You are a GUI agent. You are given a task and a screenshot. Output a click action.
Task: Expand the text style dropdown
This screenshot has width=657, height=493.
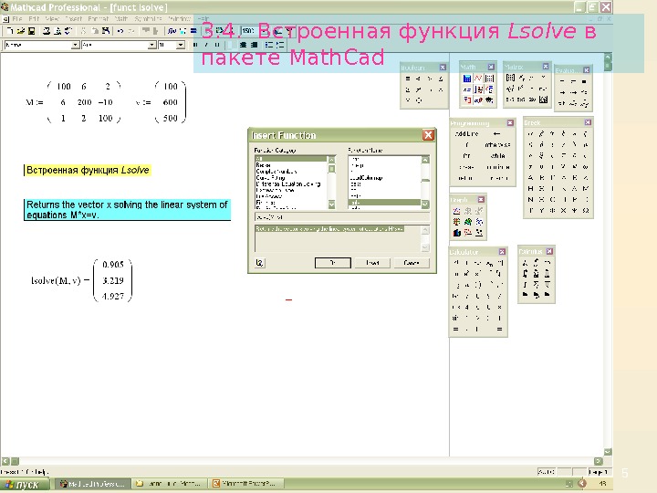76,45
